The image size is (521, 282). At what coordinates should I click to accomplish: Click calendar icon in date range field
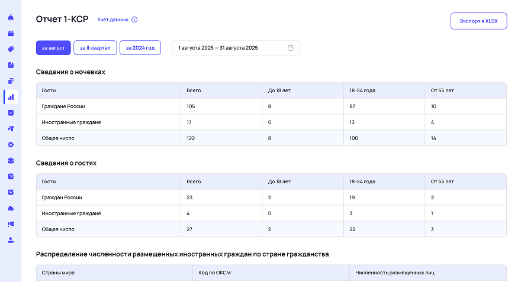tap(291, 48)
